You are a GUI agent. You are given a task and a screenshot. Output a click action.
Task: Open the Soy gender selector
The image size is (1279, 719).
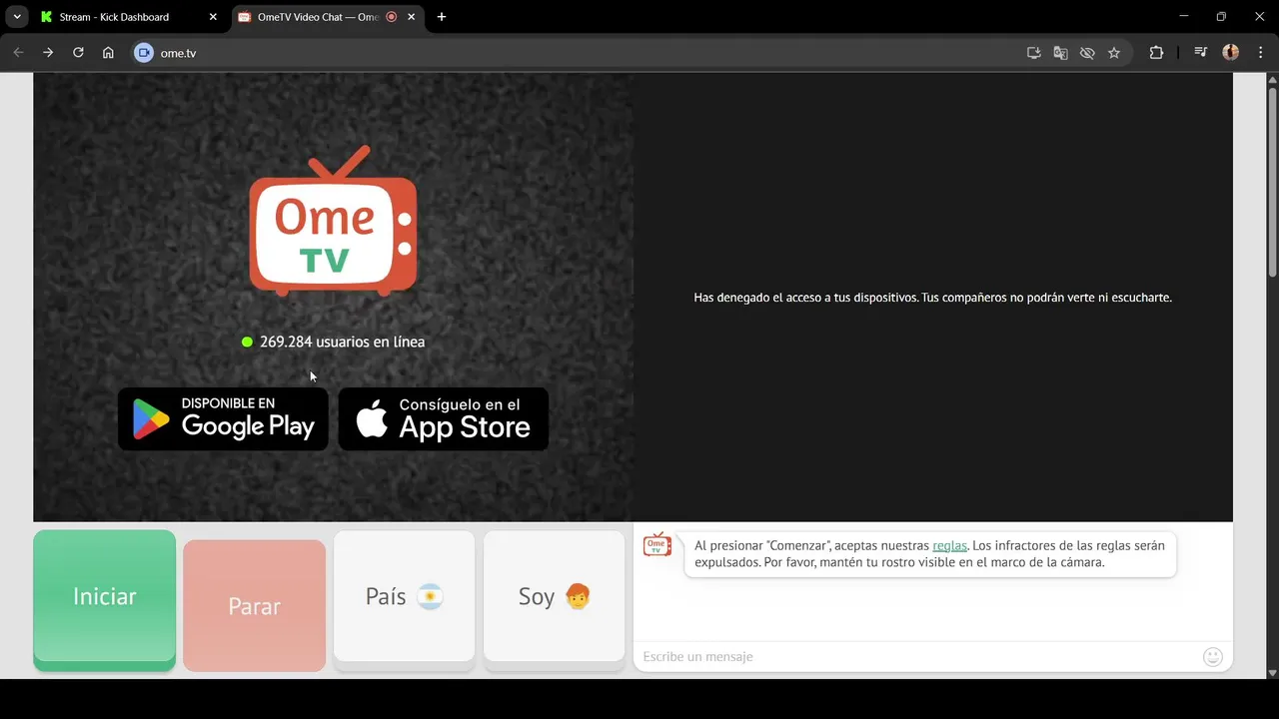click(555, 597)
